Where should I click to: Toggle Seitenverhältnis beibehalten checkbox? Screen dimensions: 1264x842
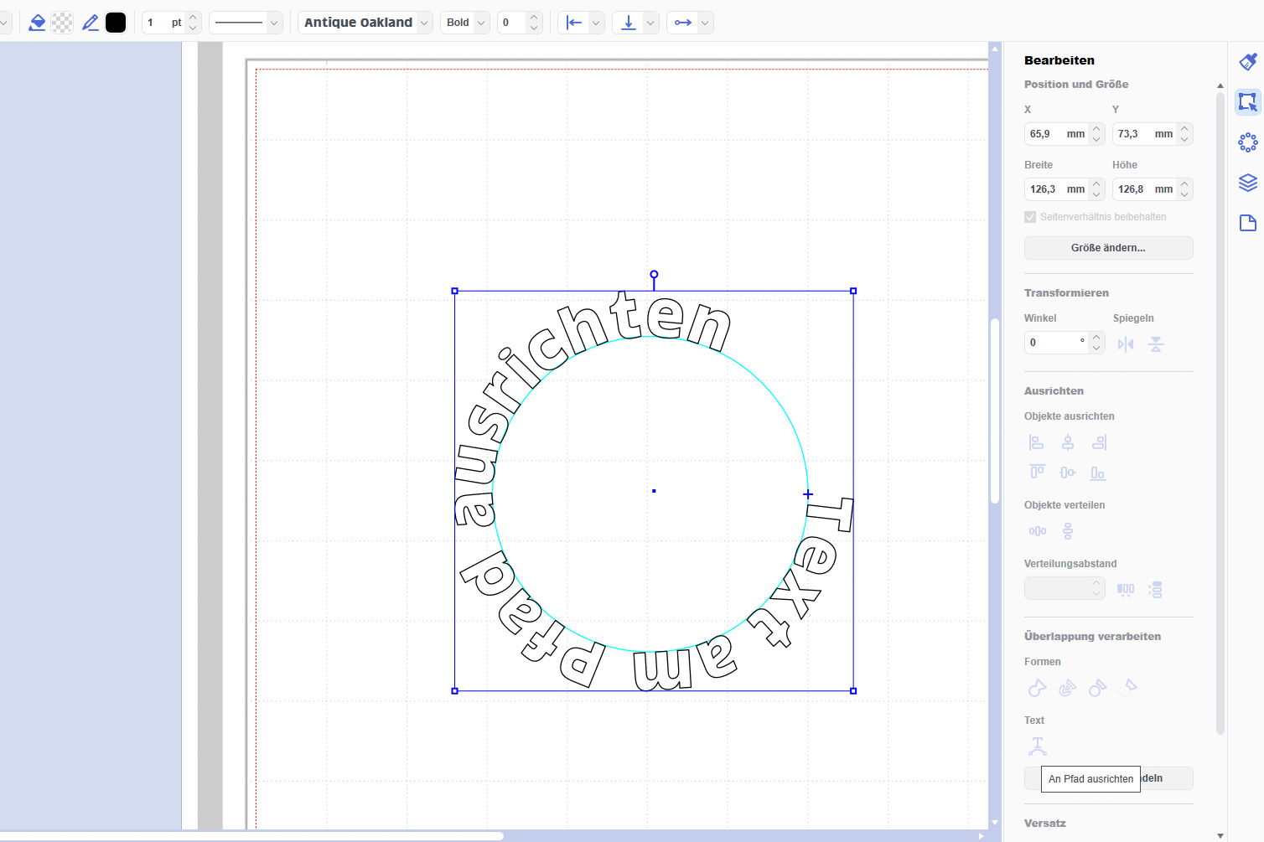(1030, 217)
